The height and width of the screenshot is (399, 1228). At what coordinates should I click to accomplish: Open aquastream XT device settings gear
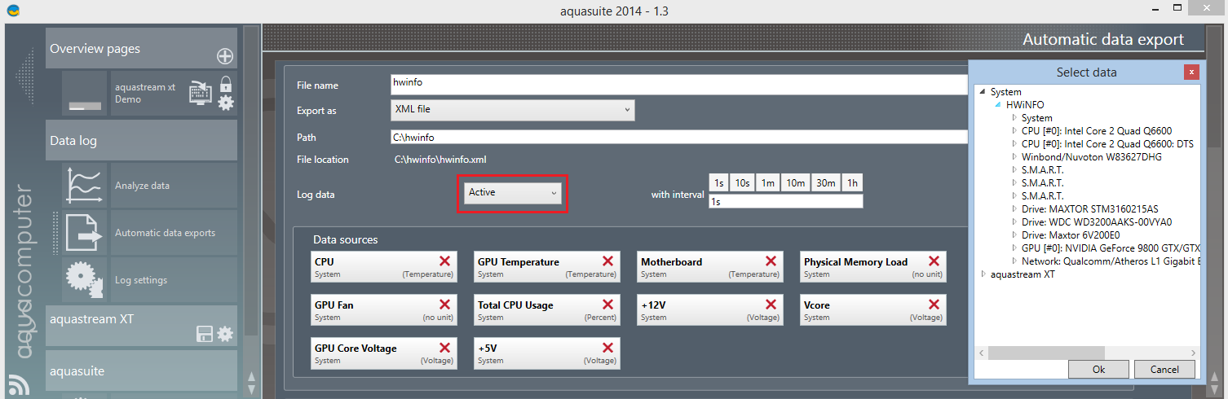click(x=225, y=334)
